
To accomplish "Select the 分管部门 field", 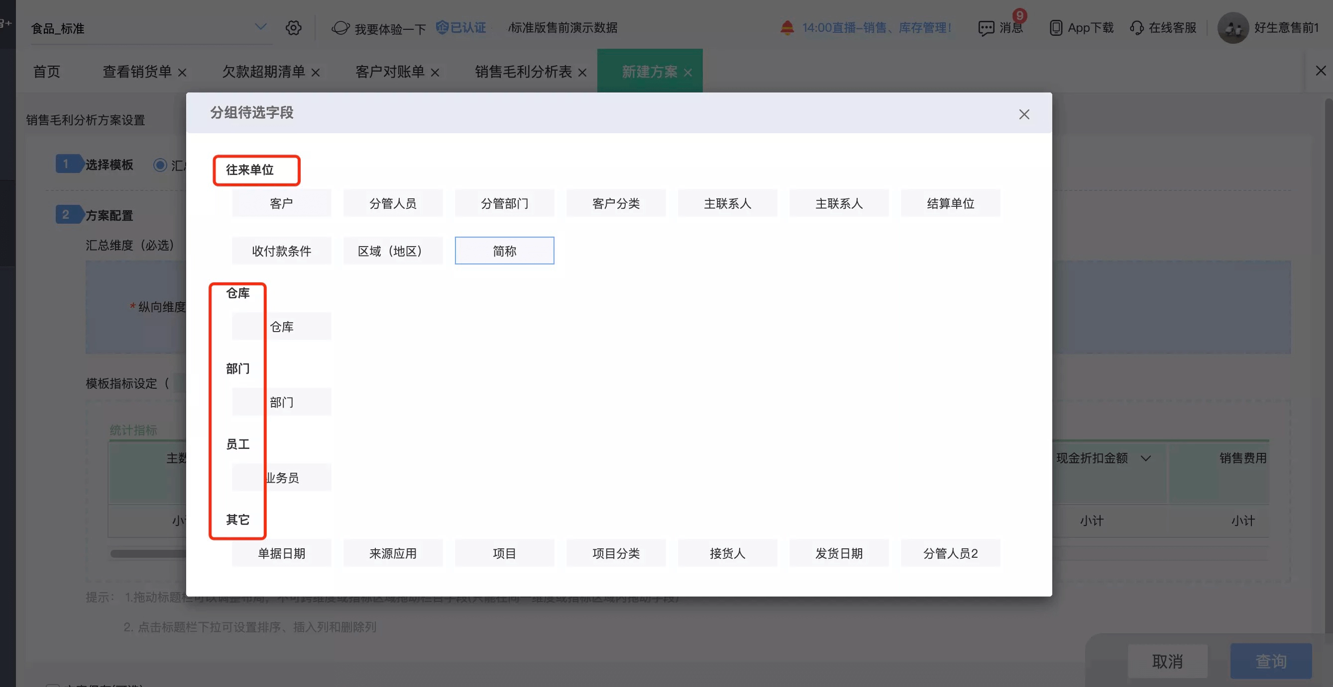I will pyautogui.click(x=505, y=203).
